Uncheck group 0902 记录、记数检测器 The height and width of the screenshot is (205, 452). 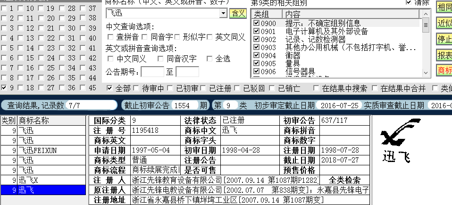[x=256, y=39]
